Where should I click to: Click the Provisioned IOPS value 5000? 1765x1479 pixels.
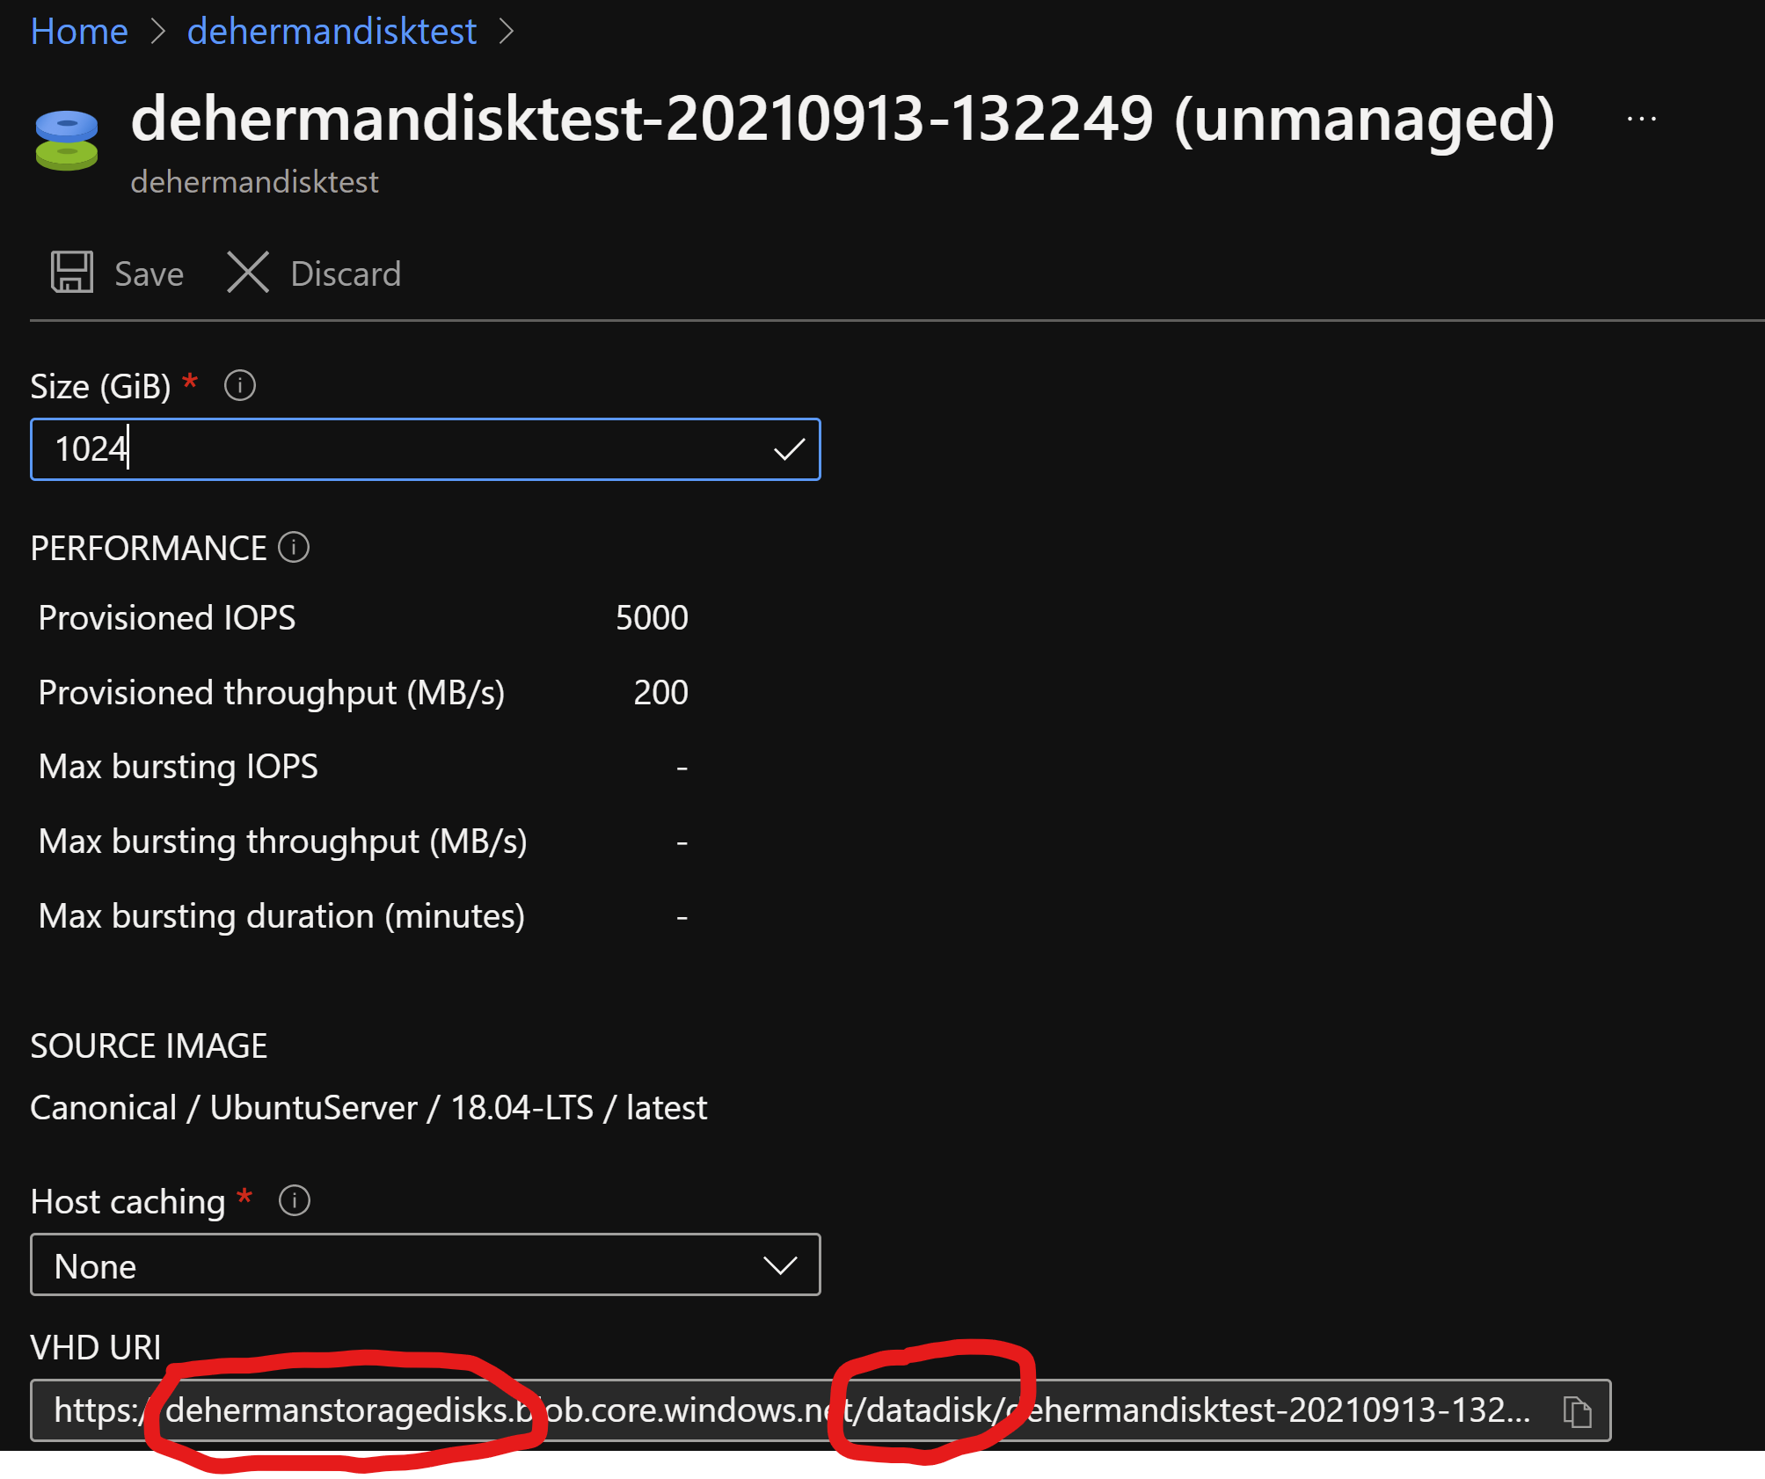point(652,618)
